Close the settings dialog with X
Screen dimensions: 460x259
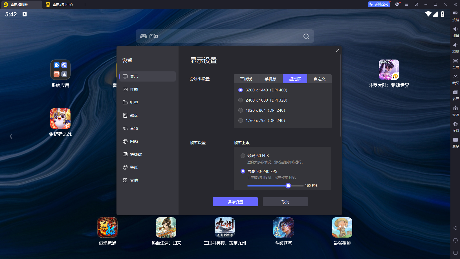point(337,51)
